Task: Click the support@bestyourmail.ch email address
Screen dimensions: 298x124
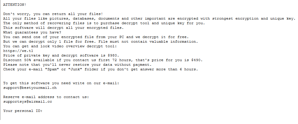Action: [28, 88]
